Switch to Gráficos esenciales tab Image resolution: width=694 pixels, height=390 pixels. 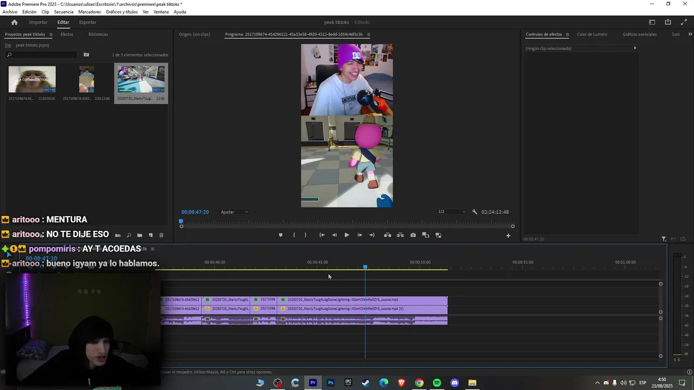[x=639, y=34]
